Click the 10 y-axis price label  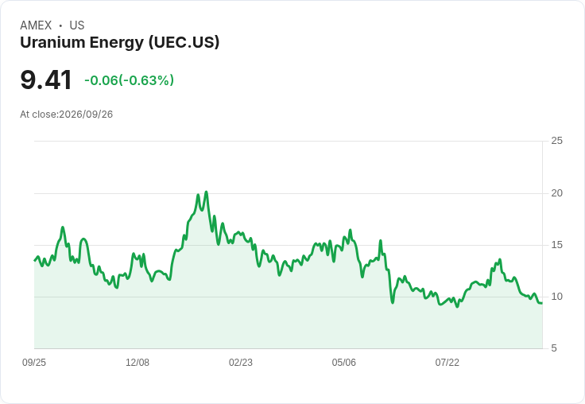[556, 297]
